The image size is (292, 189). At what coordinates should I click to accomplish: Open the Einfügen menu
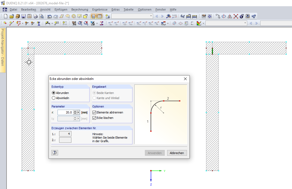[x=61, y=9]
